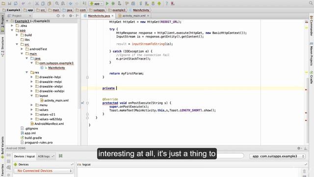Screen dimensions: 314x177
Task: Select the Devices | logcat tab
Action: coord(25,156)
